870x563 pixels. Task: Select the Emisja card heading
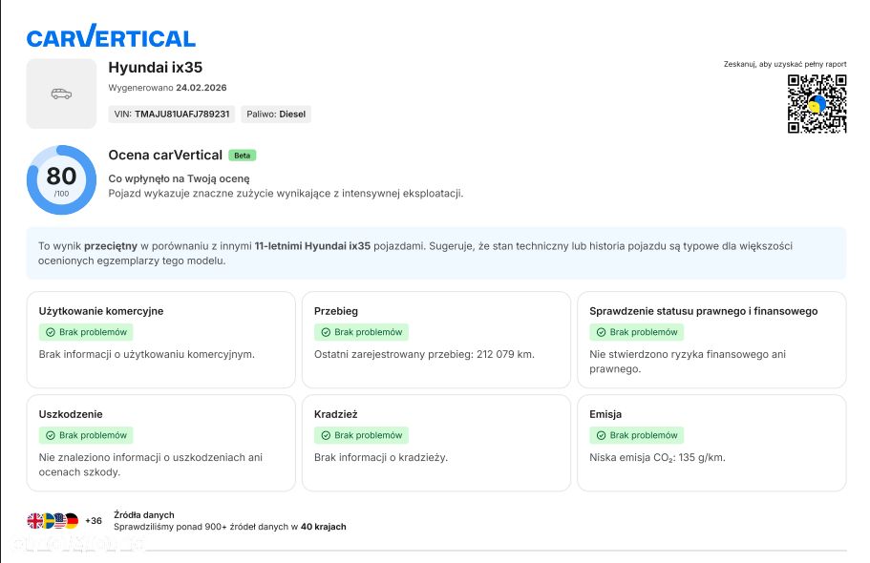tap(605, 414)
